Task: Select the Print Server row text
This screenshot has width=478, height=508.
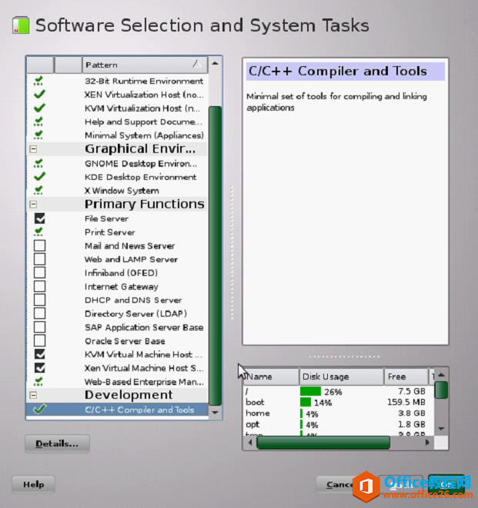Action: pyautogui.click(x=109, y=232)
